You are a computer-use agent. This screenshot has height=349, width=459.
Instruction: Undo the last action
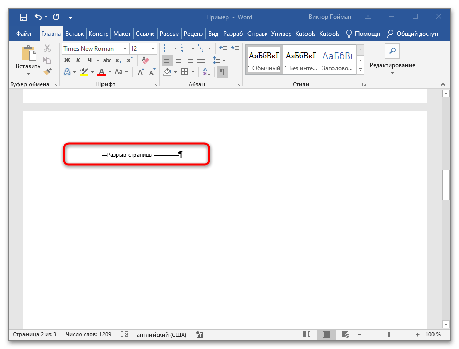point(38,17)
